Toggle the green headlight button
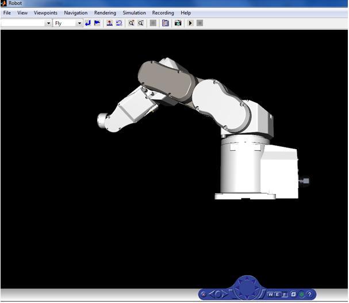The width and height of the screenshot is (349, 303). click(x=302, y=294)
